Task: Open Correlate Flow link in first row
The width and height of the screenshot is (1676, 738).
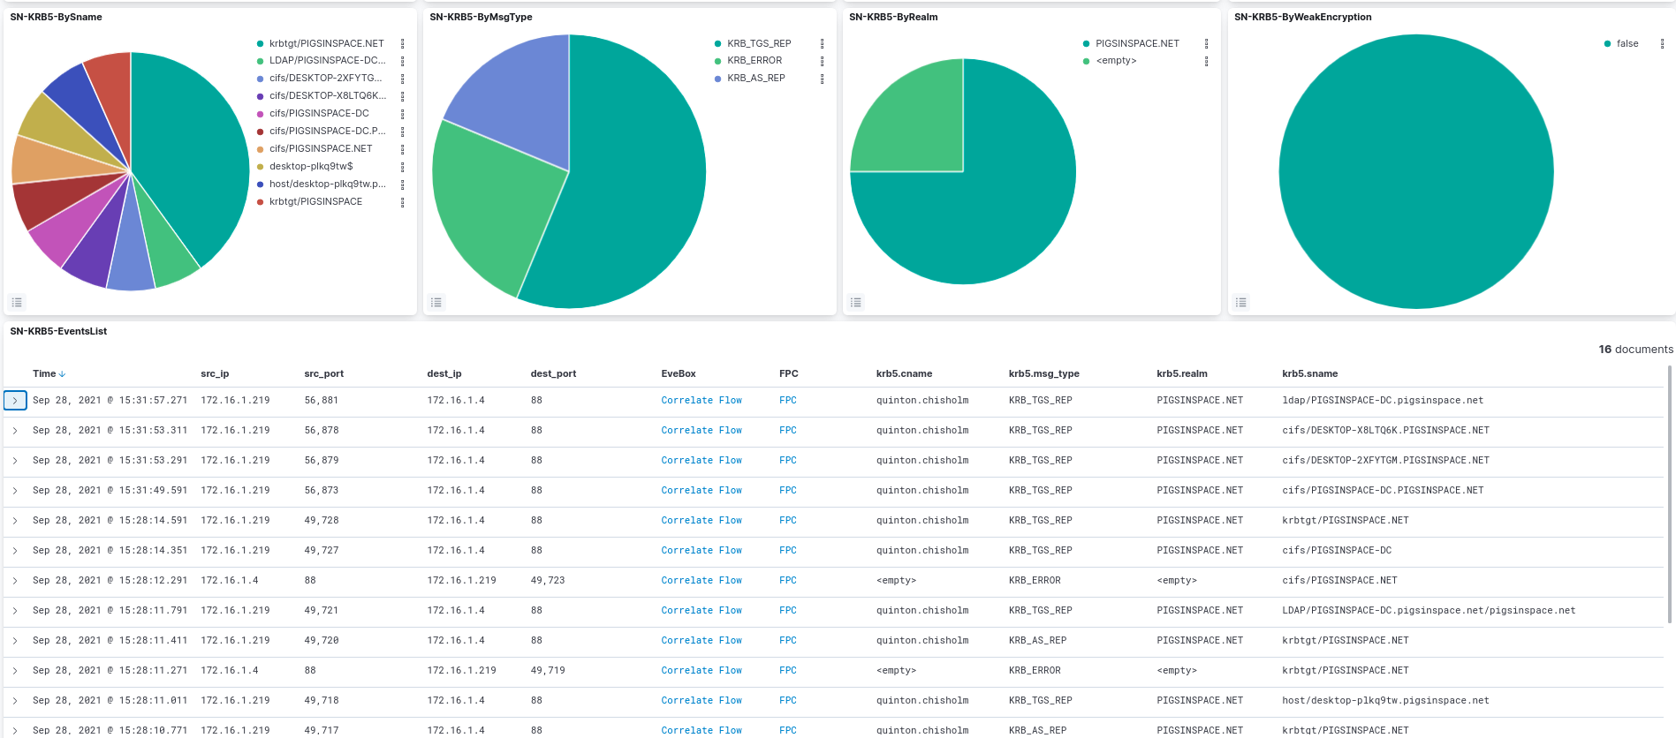Action: [x=701, y=401]
